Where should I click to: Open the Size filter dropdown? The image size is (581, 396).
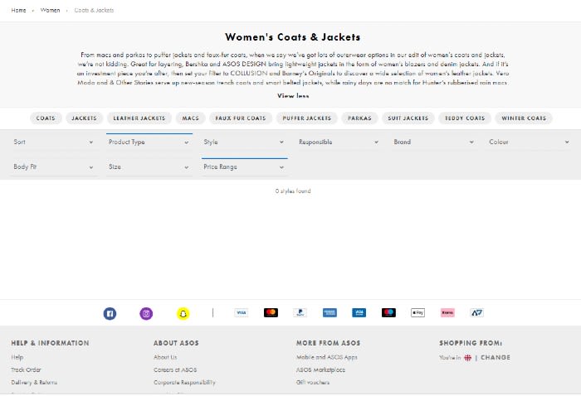[149, 167]
